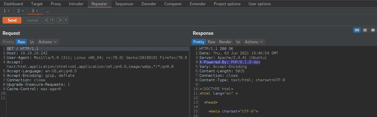Click the Host: 10.10.10.242 header

tap(27, 53)
